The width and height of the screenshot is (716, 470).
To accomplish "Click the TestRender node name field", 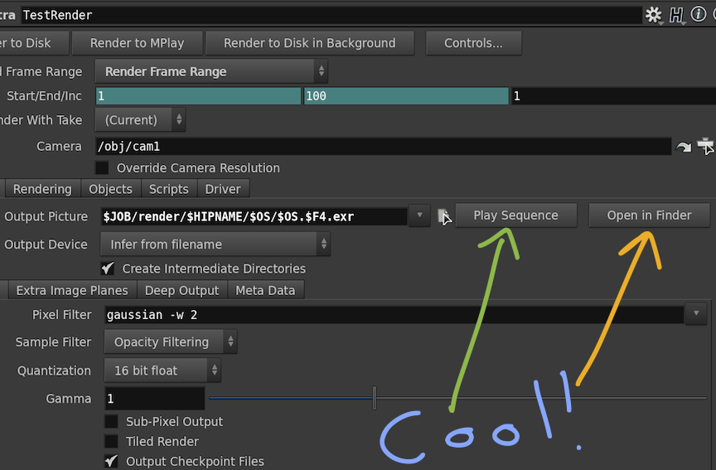I will (x=331, y=15).
